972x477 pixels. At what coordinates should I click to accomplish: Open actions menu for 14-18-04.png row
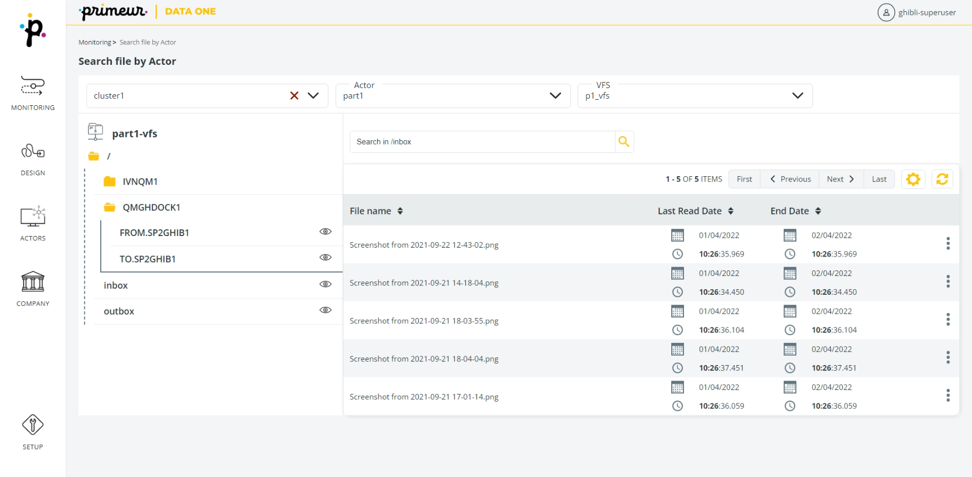point(948,281)
